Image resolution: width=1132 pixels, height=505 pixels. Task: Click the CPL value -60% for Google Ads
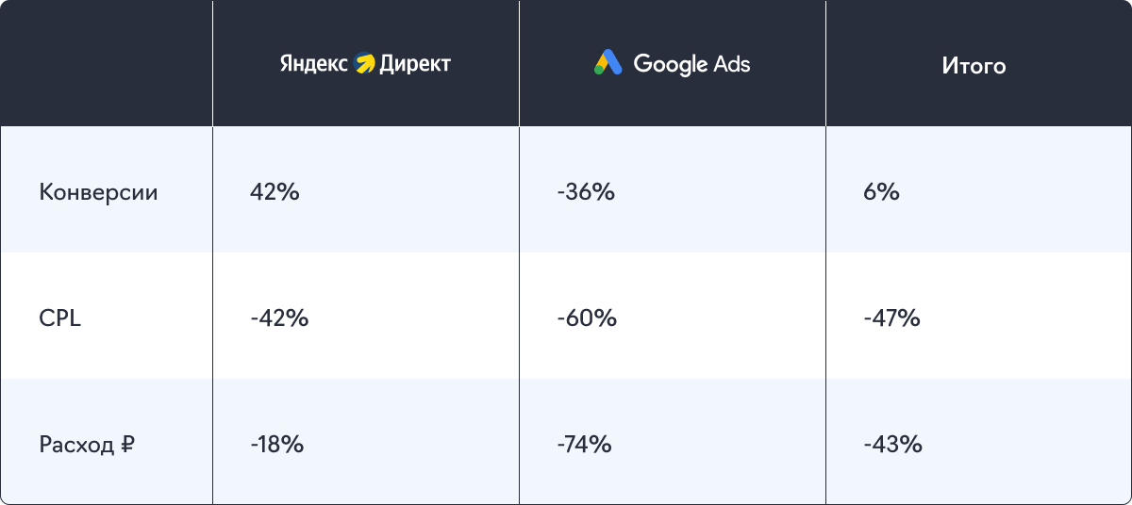[x=586, y=318]
